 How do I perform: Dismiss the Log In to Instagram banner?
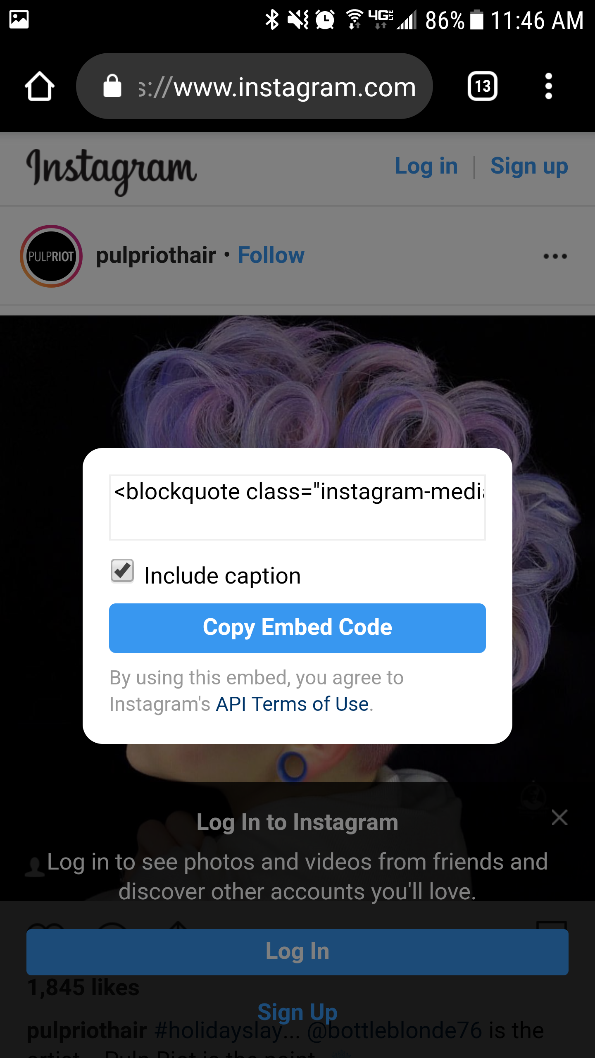click(559, 817)
